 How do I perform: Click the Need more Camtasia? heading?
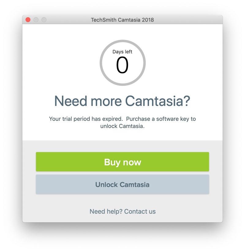[122, 101]
